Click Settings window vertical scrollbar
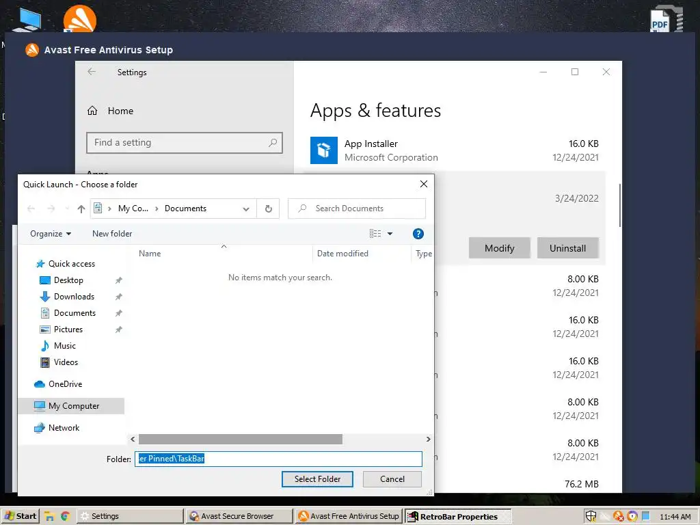Screen dimensions: 700x525 [619, 205]
